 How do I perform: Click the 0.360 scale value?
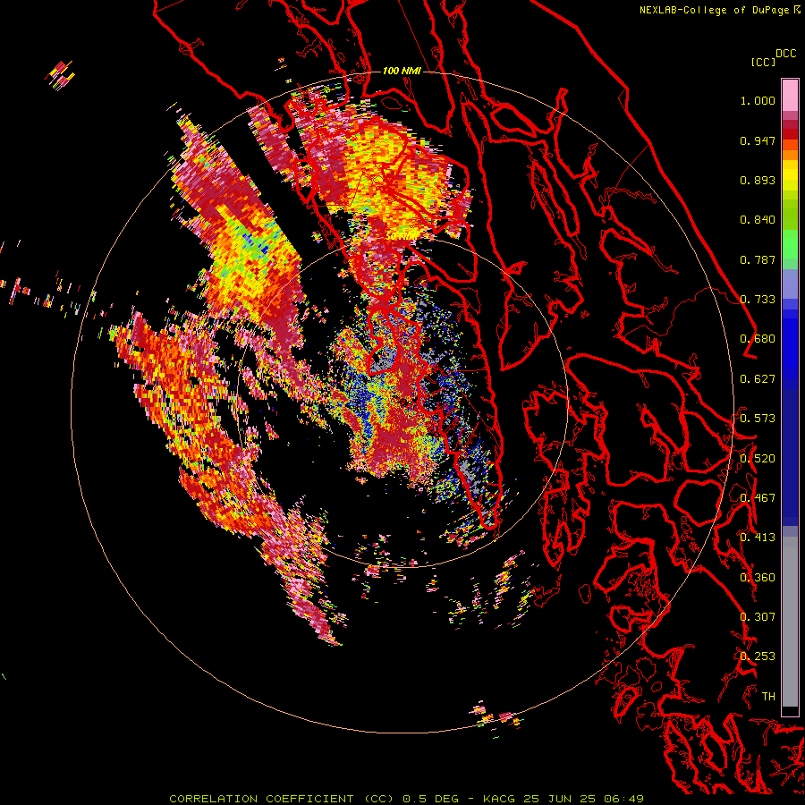pos(758,577)
